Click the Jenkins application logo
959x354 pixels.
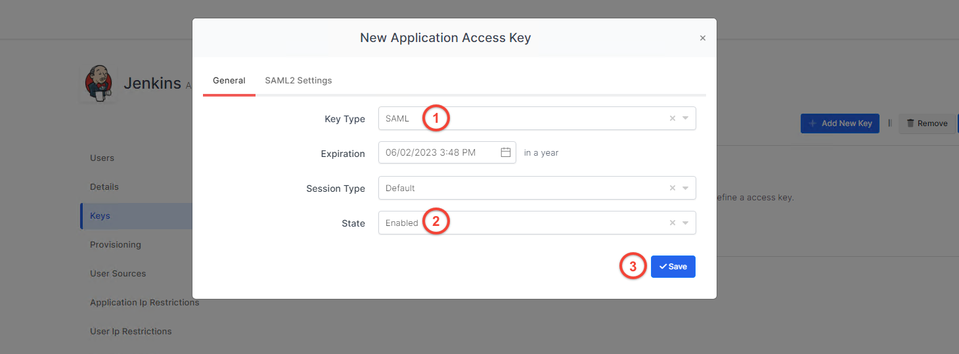99,83
